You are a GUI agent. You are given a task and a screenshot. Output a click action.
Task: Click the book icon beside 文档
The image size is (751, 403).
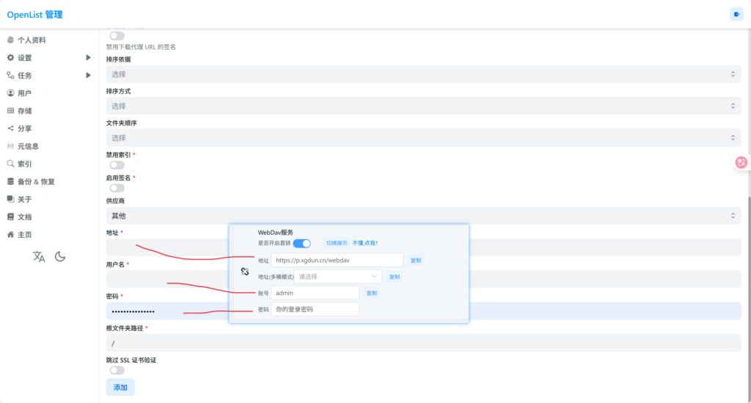[10, 217]
